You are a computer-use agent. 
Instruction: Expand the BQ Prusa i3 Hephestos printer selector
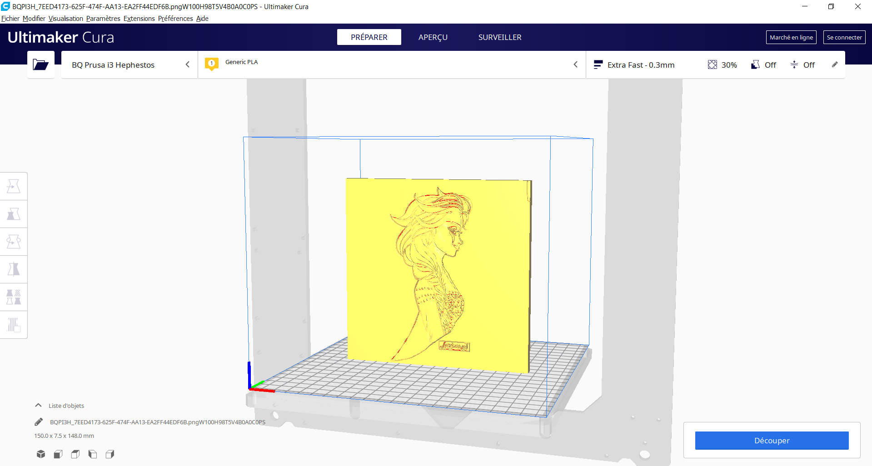pyautogui.click(x=130, y=64)
